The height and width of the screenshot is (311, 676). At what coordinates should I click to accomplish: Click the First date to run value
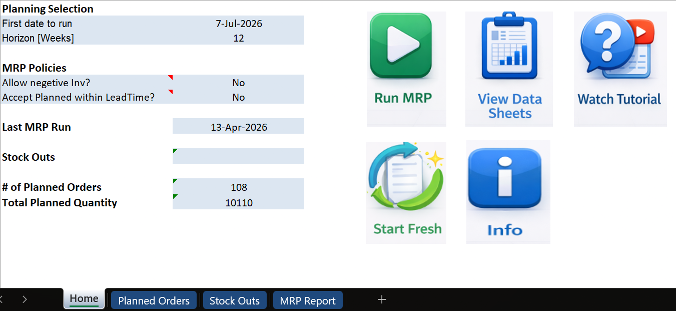coord(239,24)
